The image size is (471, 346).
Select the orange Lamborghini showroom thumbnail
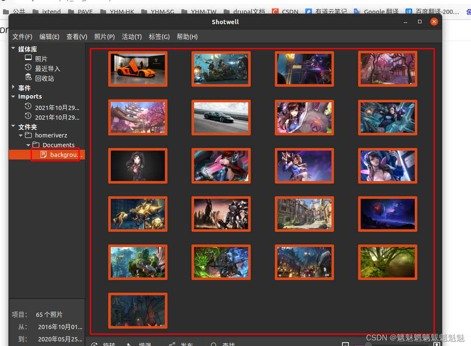point(138,69)
